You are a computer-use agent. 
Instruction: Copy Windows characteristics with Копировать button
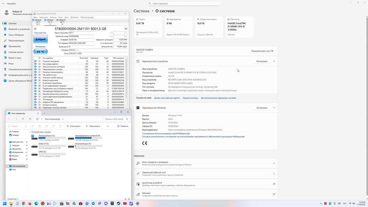coord(262,108)
